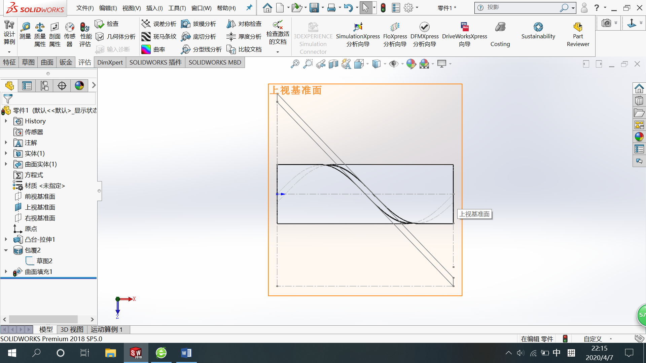The height and width of the screenshot is (363, 646).
Task: Open Draft Analysis (拔模分析) tool
Action: click(186, 24)
